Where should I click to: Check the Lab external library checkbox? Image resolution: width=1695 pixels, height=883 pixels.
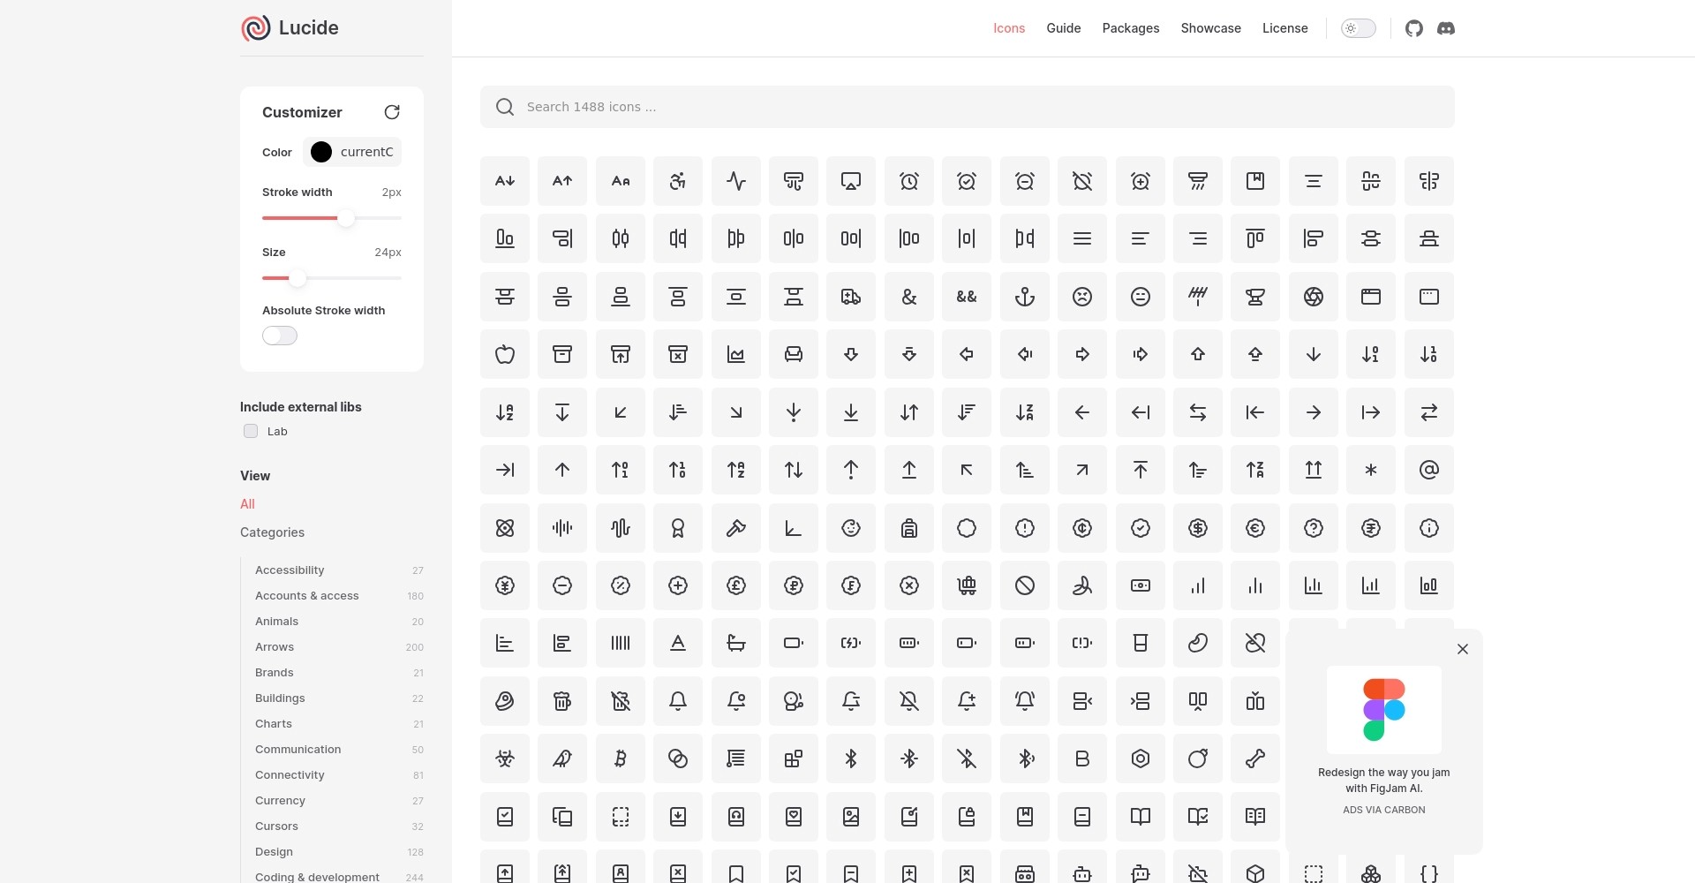pyautogui.click(x=251, y=431)
